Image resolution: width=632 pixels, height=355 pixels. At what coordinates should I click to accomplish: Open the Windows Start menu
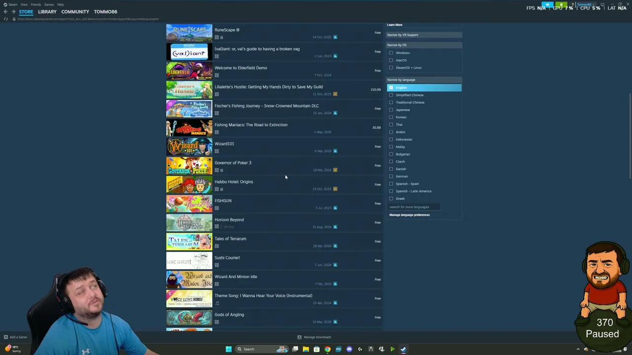(x=229, y=349)
